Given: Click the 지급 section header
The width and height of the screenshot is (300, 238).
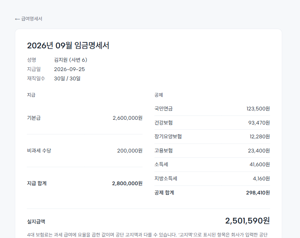Looking at the screenshot, I should click(31, 95).
